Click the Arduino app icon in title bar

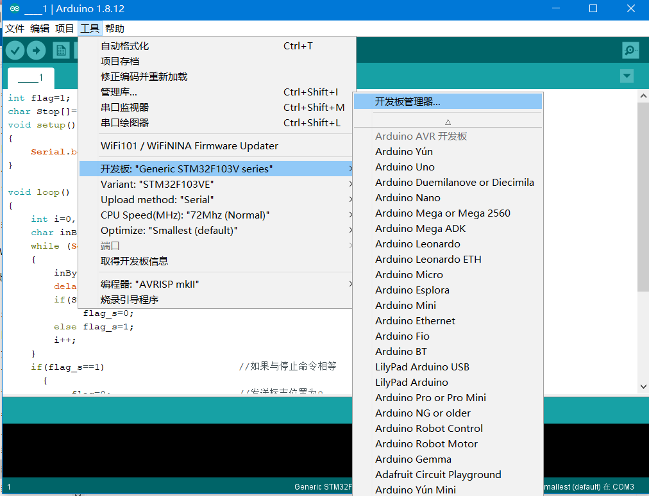(x=15, y=8)
